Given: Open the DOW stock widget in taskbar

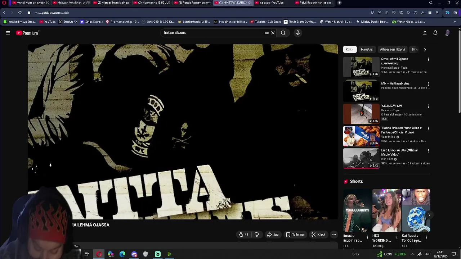Looking at the screenshot, I should coord(391,254).
